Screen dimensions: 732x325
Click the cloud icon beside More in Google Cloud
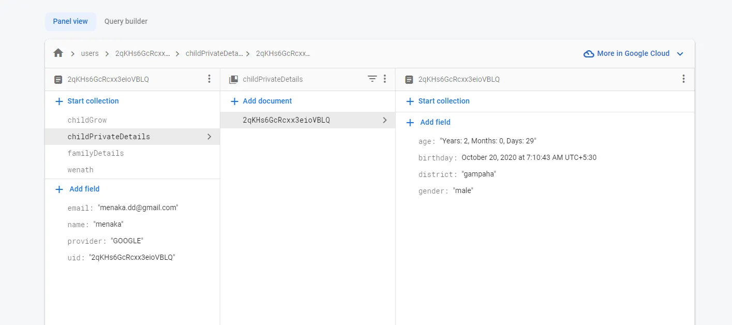point(589,54)
